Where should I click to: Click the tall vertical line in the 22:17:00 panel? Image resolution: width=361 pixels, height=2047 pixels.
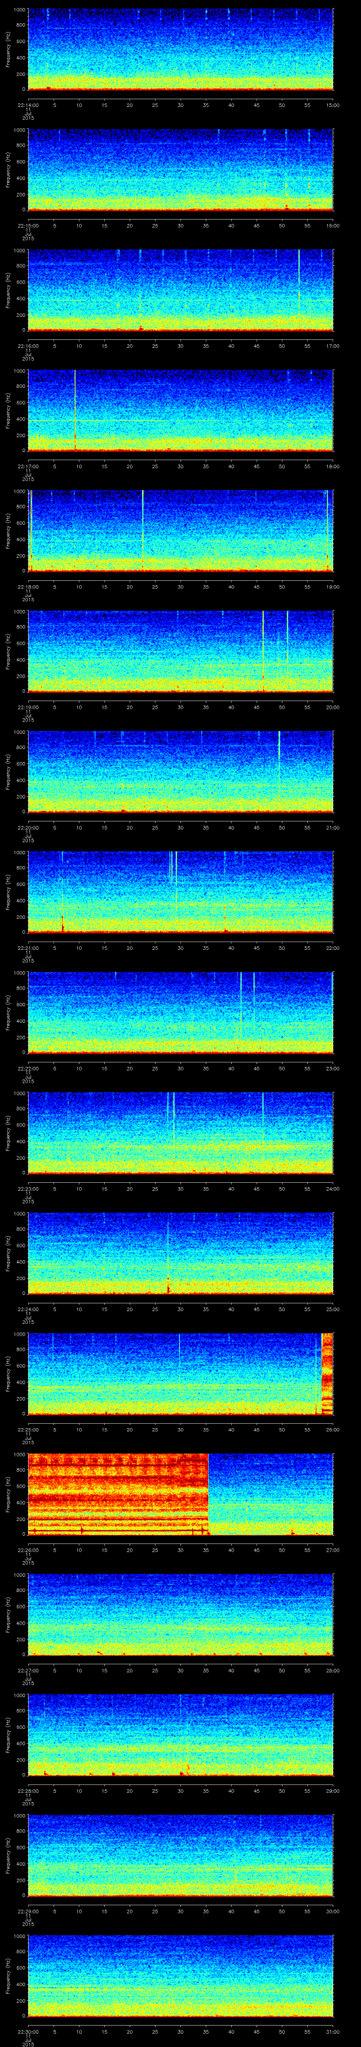[x=75, y=411]
